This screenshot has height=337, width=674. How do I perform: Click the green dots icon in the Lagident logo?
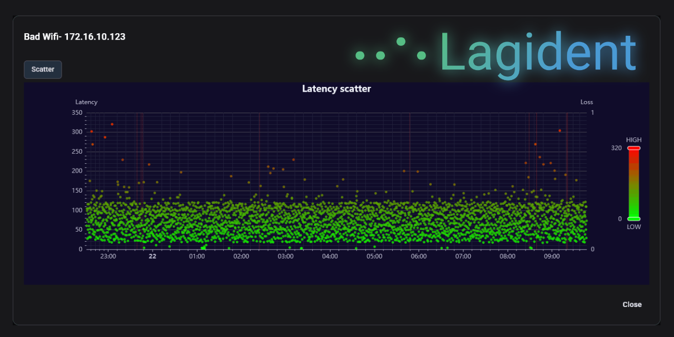coord(391,50)
